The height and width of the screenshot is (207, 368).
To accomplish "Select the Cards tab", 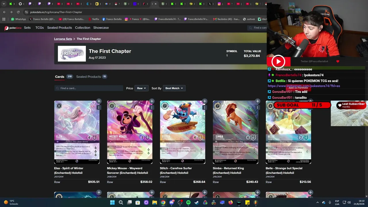I will tap(60, 77).
